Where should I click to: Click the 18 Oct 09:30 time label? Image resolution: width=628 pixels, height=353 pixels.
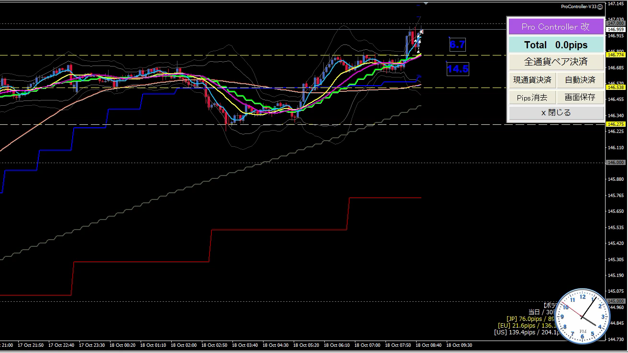coord(459,345)
